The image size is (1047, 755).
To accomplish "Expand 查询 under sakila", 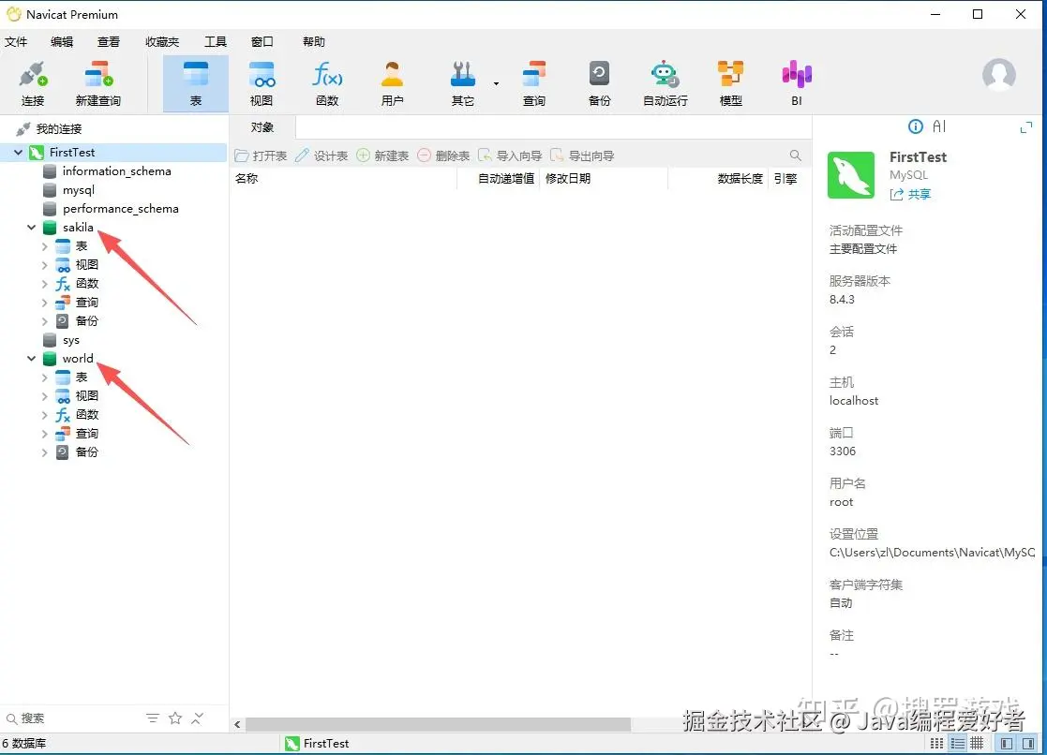I will pos(45,303).
